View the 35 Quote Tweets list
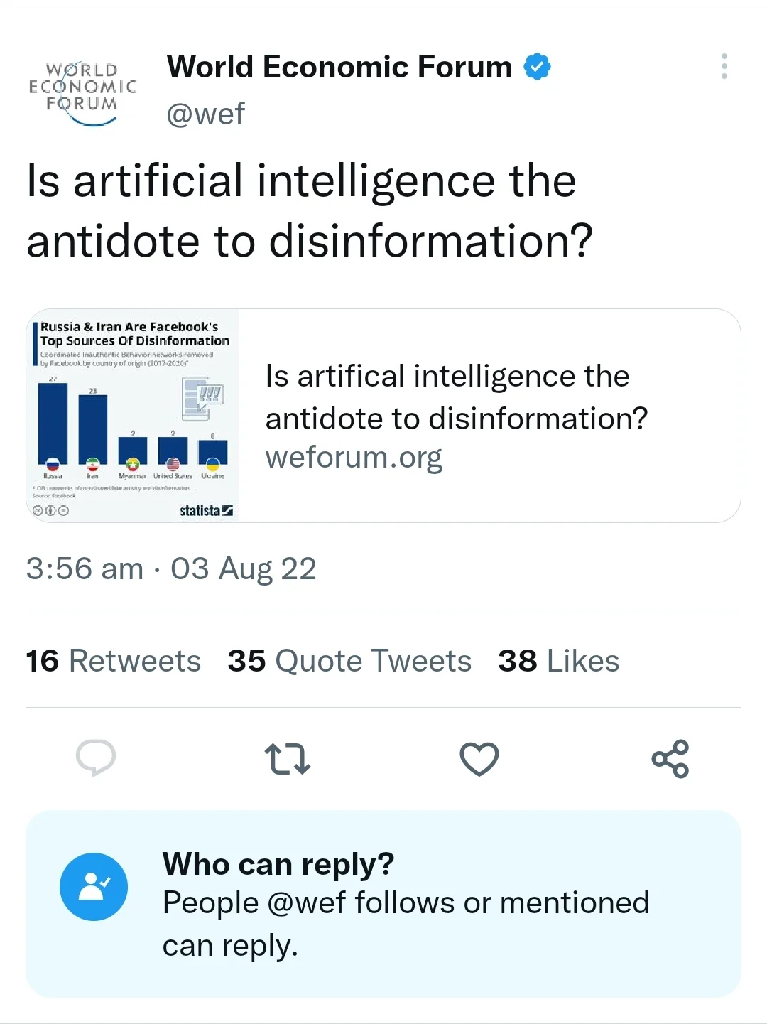This screenshot has width=767, height=1024. tap(349, 661)
